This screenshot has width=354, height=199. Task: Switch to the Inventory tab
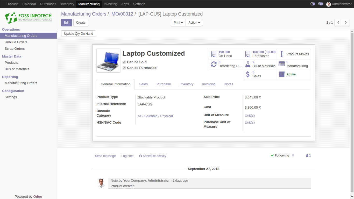pyautogui.click(x=187, y=84)
